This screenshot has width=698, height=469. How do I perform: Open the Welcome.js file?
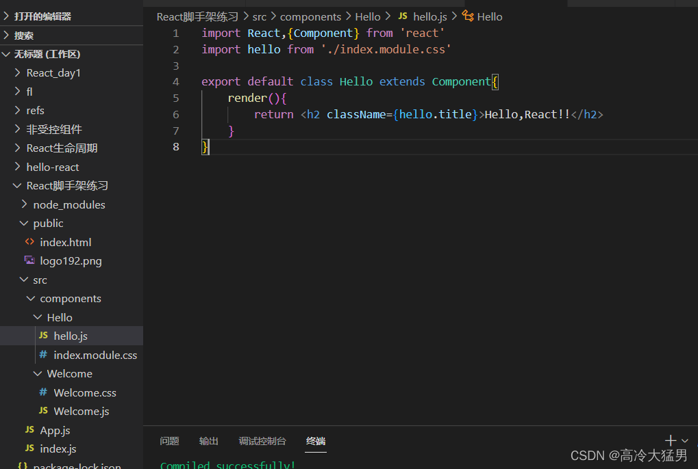coord(81,411)
